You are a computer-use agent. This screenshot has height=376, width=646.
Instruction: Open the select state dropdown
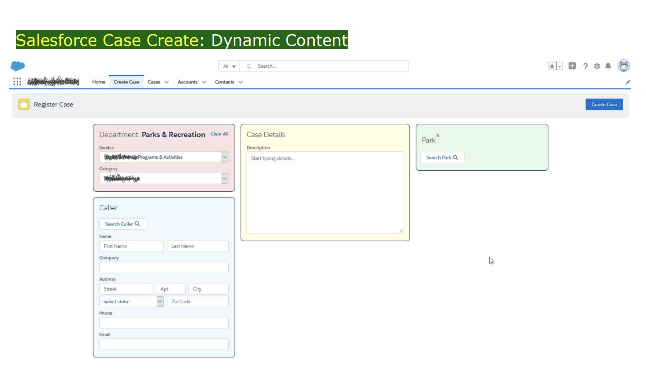[x=132, y=302]
